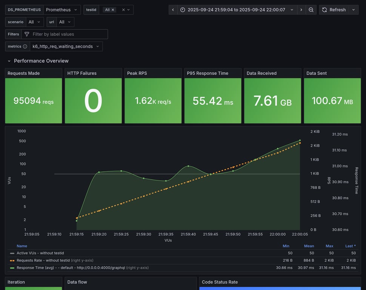Click the Refresh button
Image resolution: width=366 pixels, height=290 pixels.
coord(334,10)
